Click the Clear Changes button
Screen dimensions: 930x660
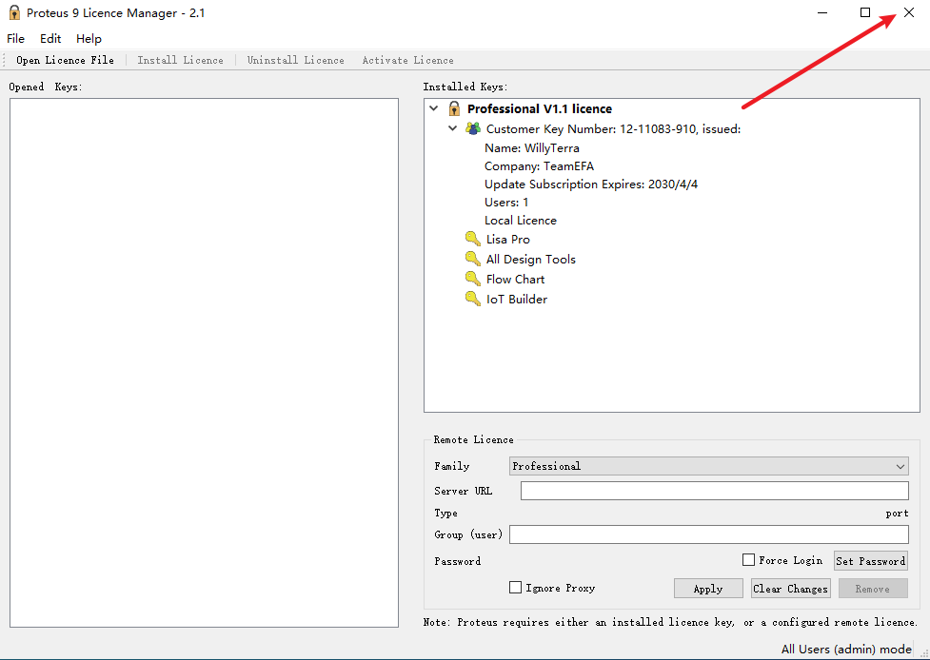tap(790, 589)
